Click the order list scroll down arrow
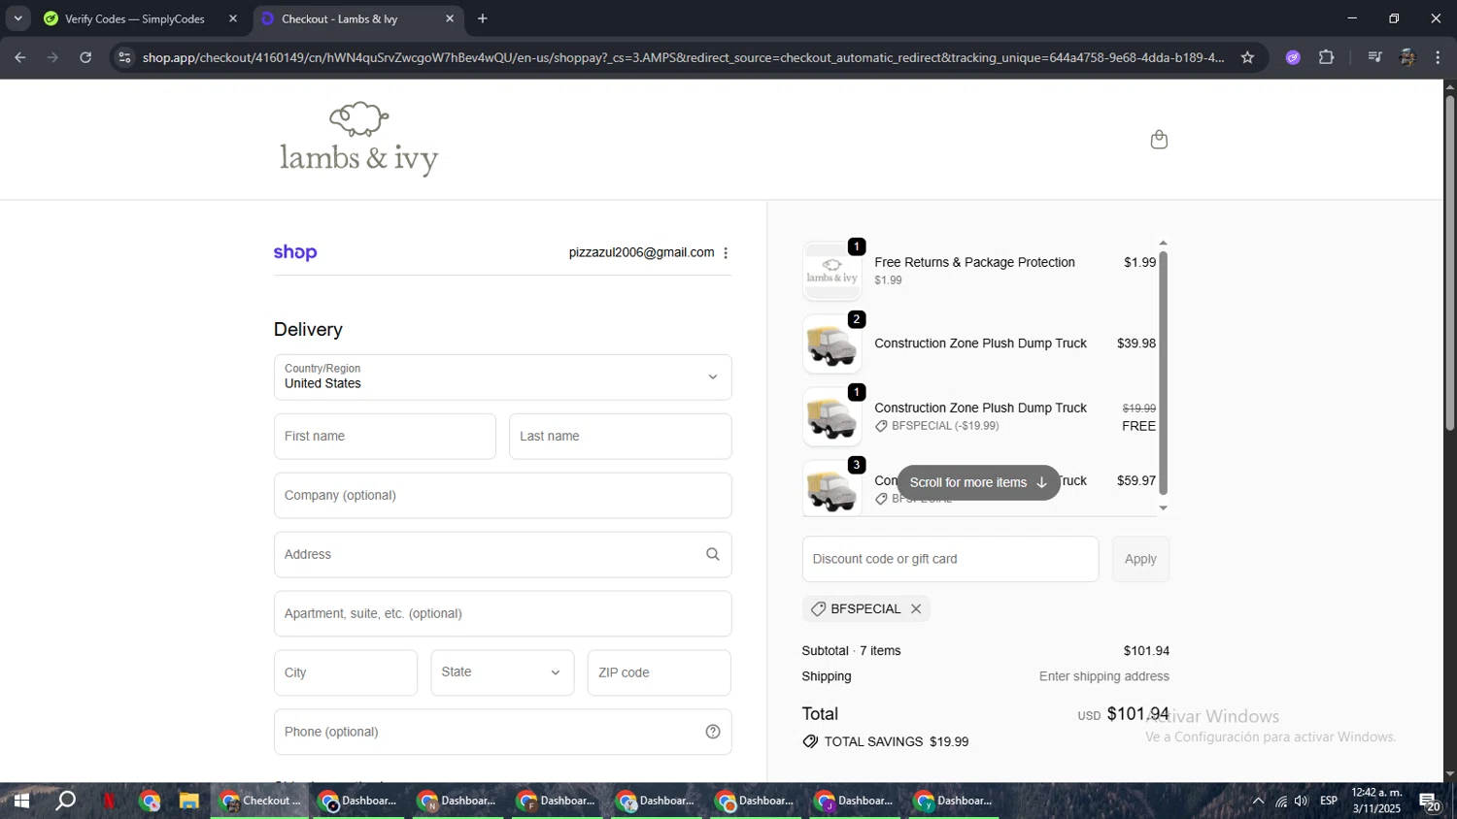This screenshot has width=1457, height=819. pos(1163,508)
